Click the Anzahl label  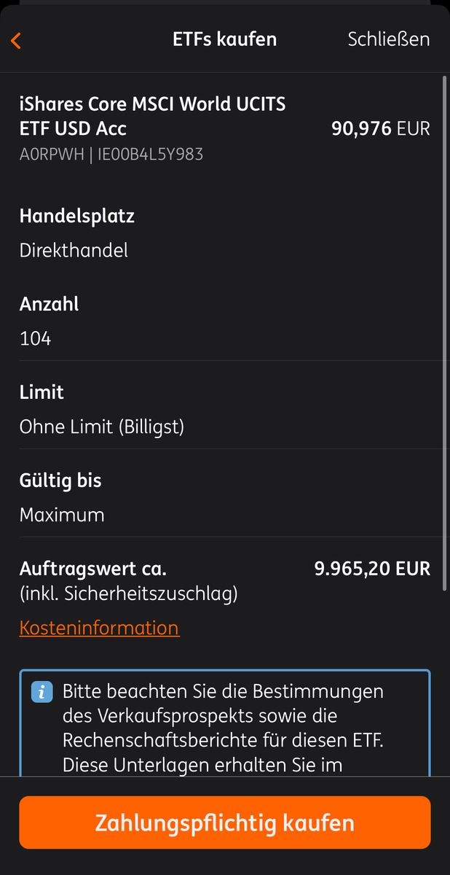coord(49,304)
